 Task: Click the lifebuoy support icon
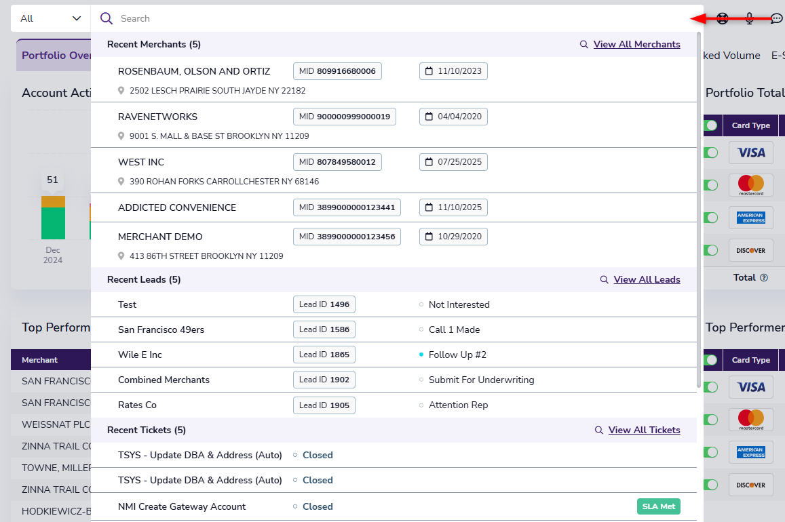tap(723, 19)
